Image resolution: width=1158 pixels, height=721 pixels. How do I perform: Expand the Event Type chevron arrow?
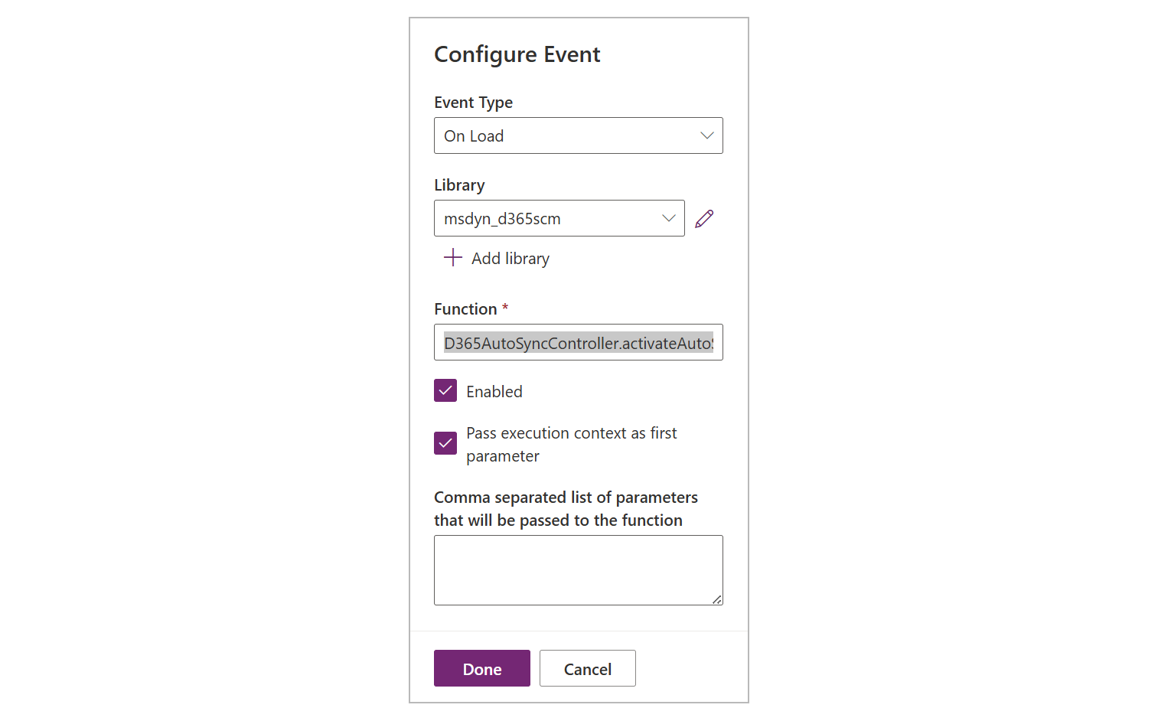click(706, 135)
